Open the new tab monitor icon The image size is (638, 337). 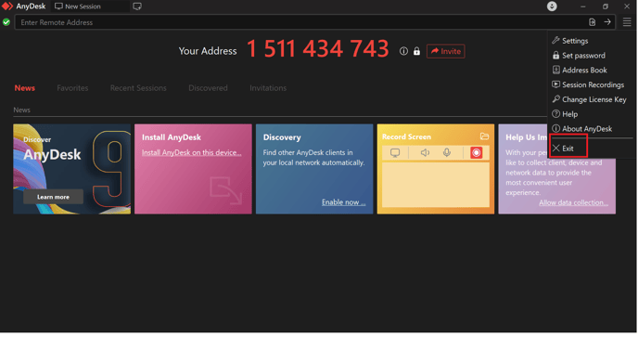pyautogui.click(x=137, y=6)
